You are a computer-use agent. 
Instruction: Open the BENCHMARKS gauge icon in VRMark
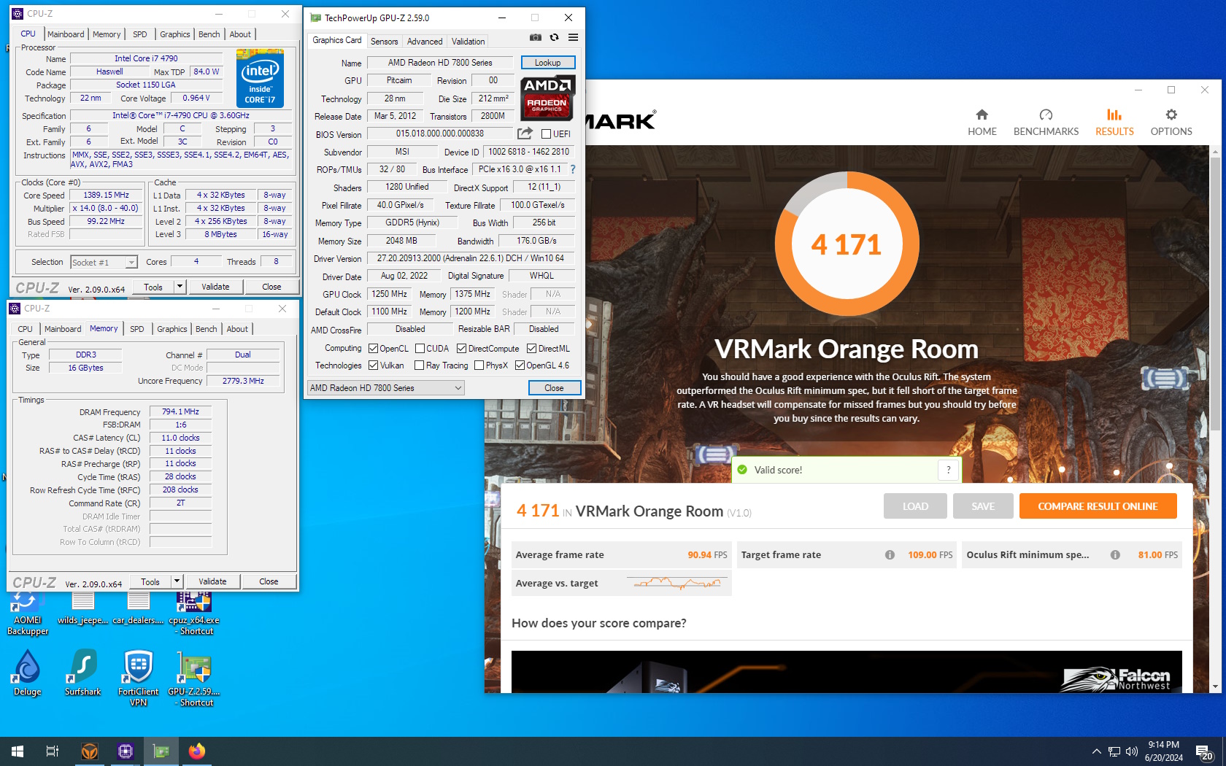[x=1046, y=115]
